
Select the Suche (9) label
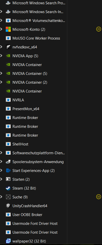pyautogui.click(x=20, y=197)
